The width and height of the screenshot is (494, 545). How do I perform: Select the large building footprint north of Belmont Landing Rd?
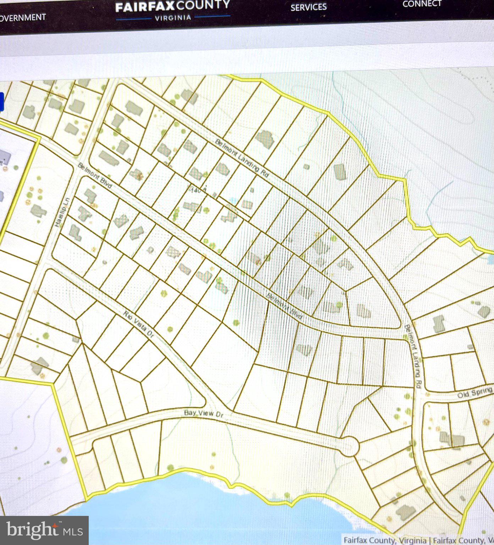[265, 139]
